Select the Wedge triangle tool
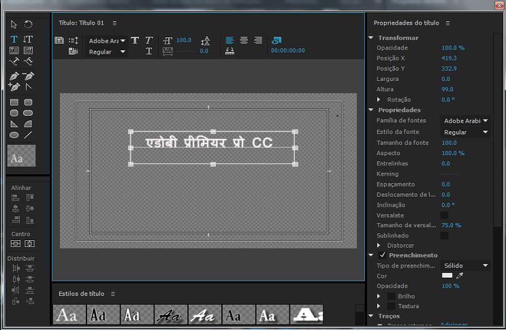 (x=14, y=124)
